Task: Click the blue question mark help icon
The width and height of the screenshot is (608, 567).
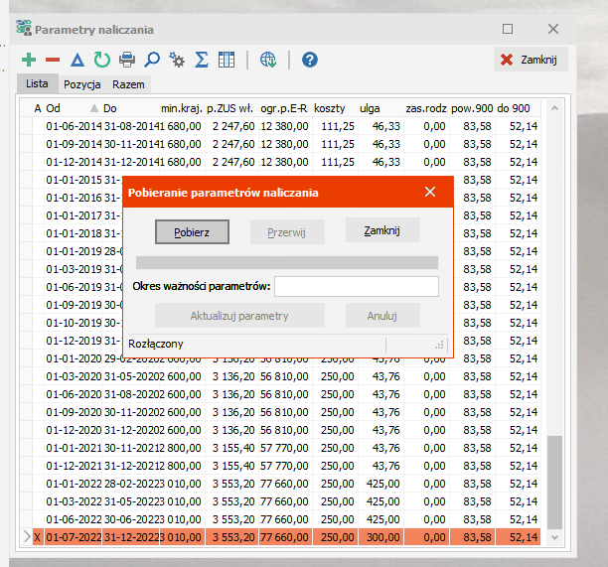Action: 310,60
